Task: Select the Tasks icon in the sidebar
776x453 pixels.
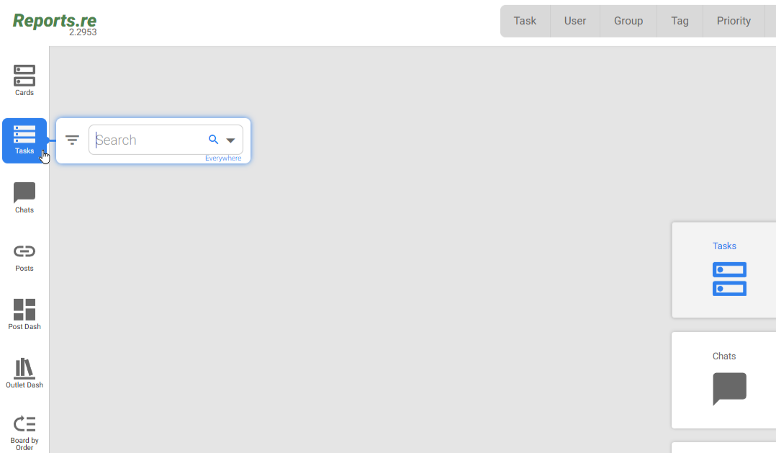Action: click(24, 140)
